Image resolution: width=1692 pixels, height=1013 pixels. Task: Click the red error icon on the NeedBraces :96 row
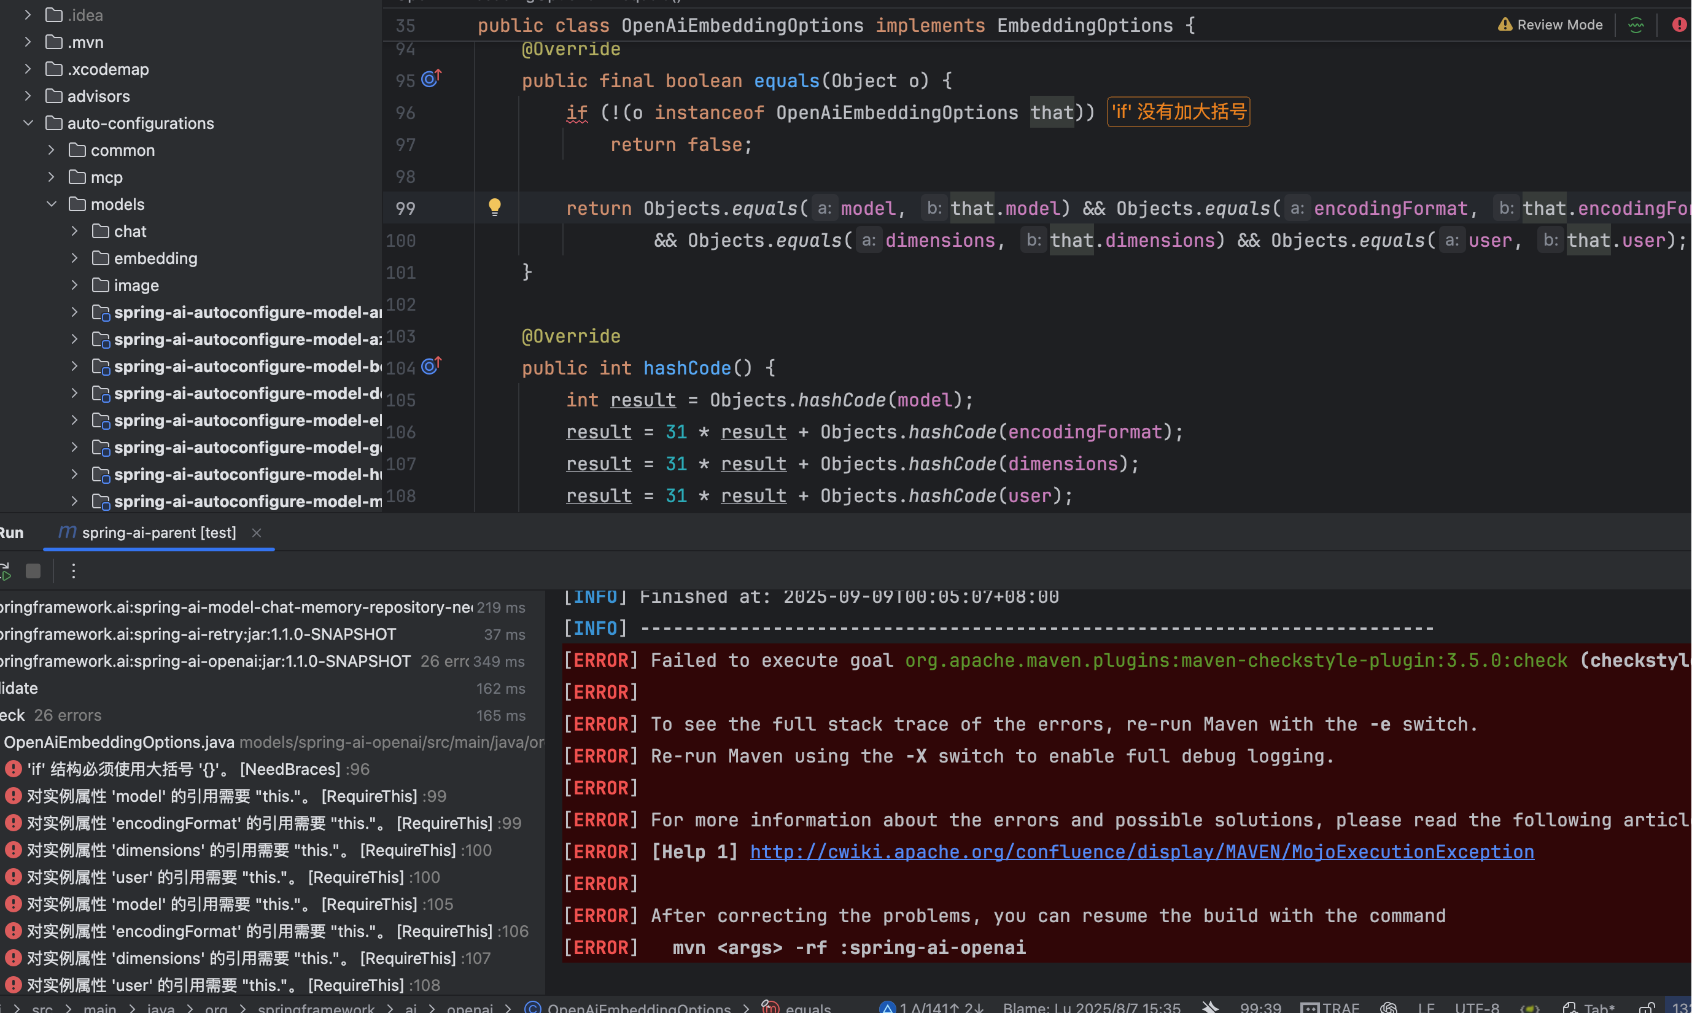pos(12,769)
